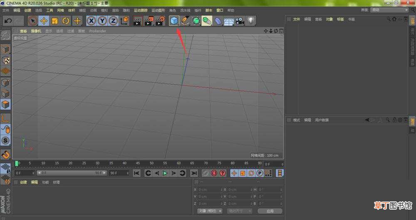The height and width of the screenshot is (220, 416).
Task: Toggle position keyframe recording in timeline bar
Action: pyautogui.click(x=234, y=173)
